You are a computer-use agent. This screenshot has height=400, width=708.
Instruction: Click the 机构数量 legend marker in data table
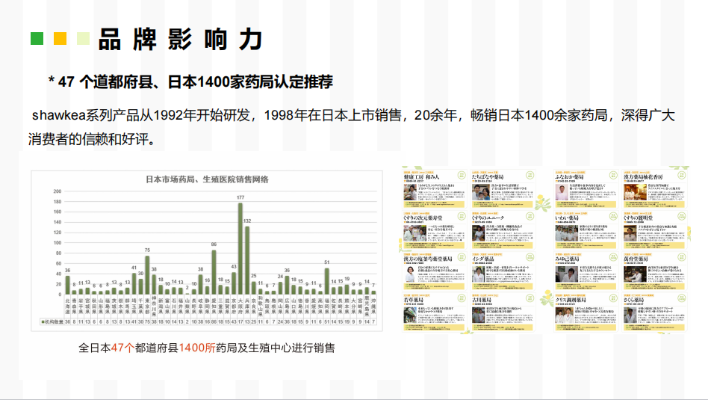pyautogui.click(x=42, y=321)
